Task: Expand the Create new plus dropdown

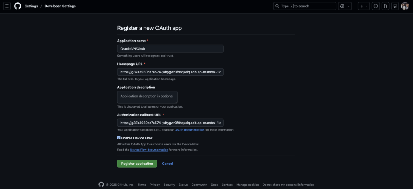Action: [364, 6]
